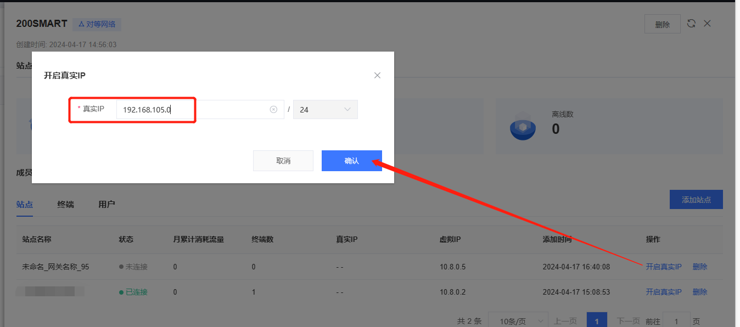Click the offline count cube icon
740x327 pixels.
click(523, 127)
